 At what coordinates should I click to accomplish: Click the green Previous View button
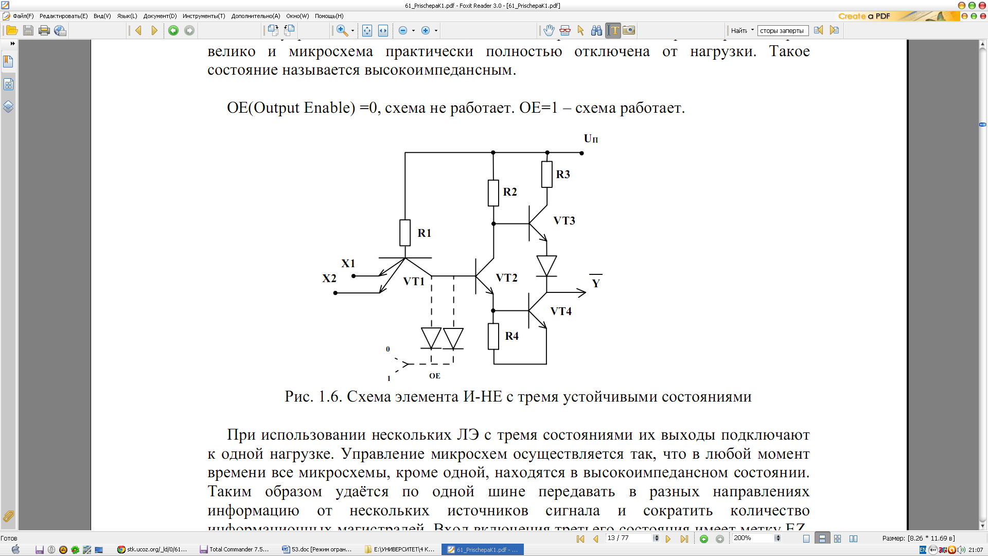(x=173, y=30)
